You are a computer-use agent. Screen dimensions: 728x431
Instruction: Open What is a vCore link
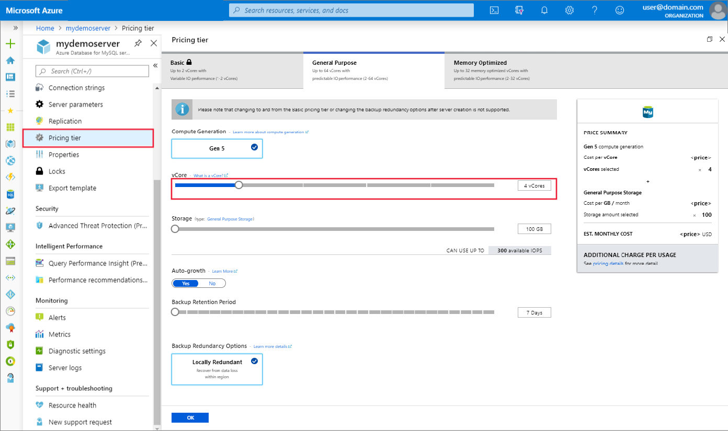coord(211,176)
